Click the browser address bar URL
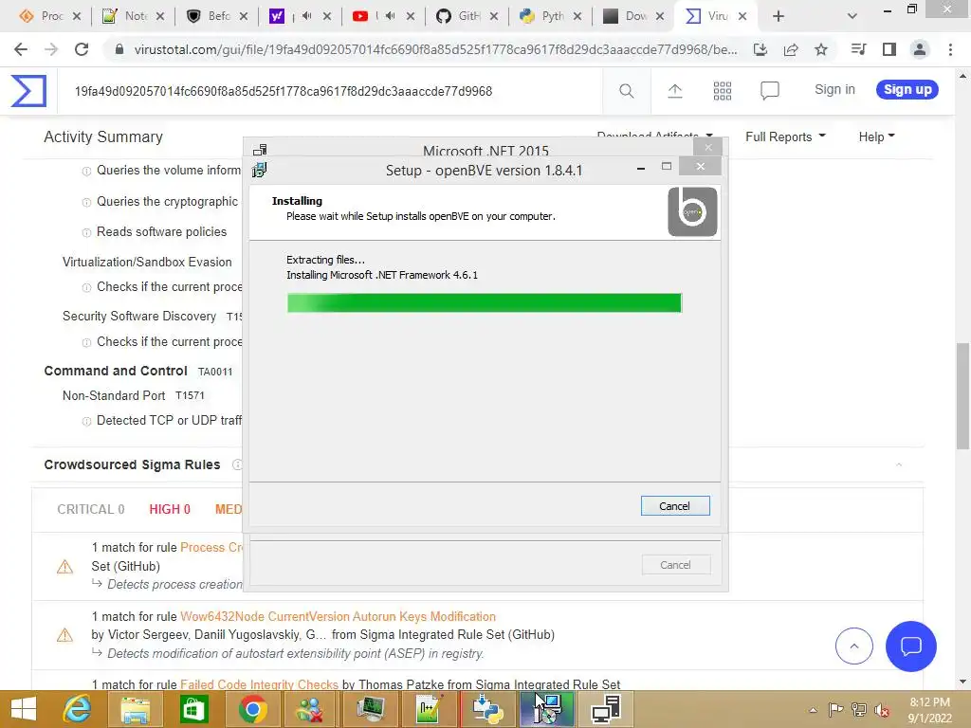971x728 pixels. (435, 49)
